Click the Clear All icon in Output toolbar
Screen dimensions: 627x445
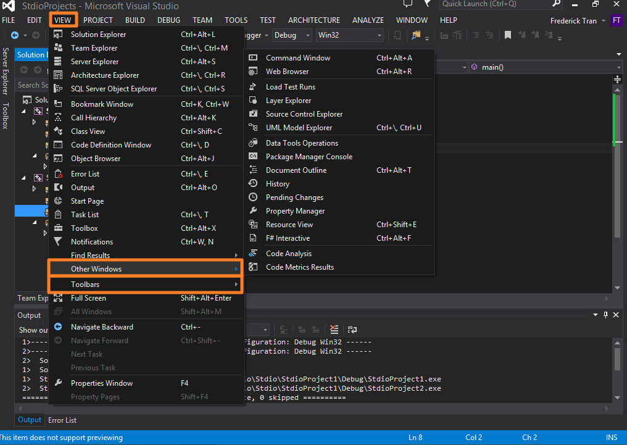tap(334, 330)
